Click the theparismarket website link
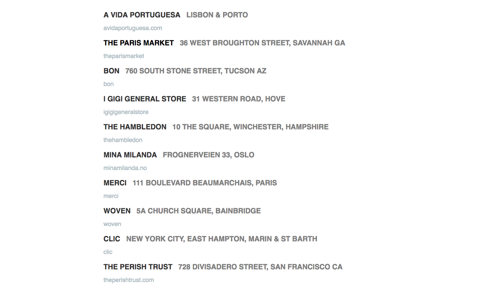Viewport: 489px width, 296px height. click(x=124, y=56)
